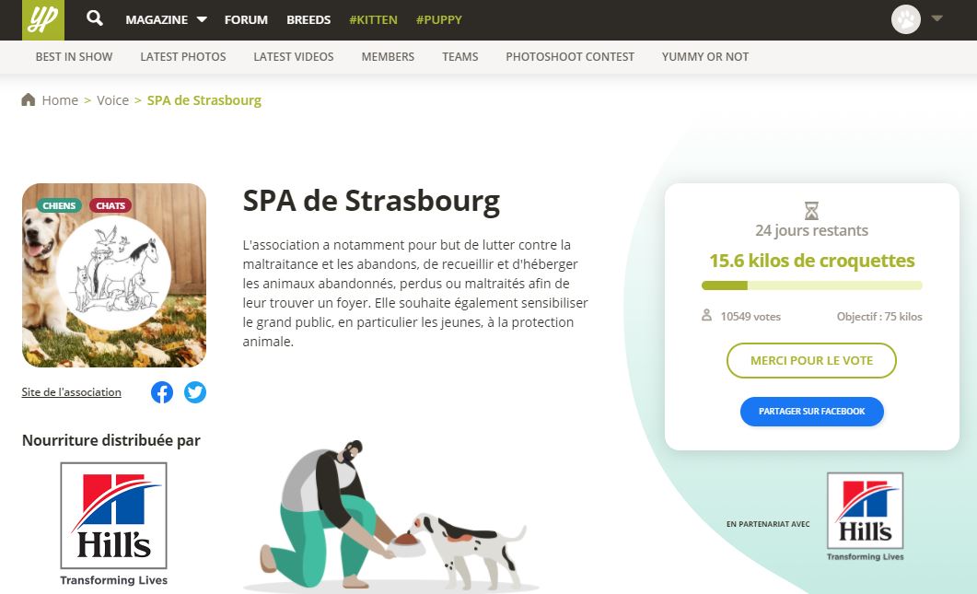This screenshot has height=594, width=977.
Task: Click the hourglass icon above days remaining
Action: [811, 211]
